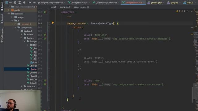Click Expand All in project toolbar
Image resolution: width=198 pixels, height=111 pixels.
[19, 2]
